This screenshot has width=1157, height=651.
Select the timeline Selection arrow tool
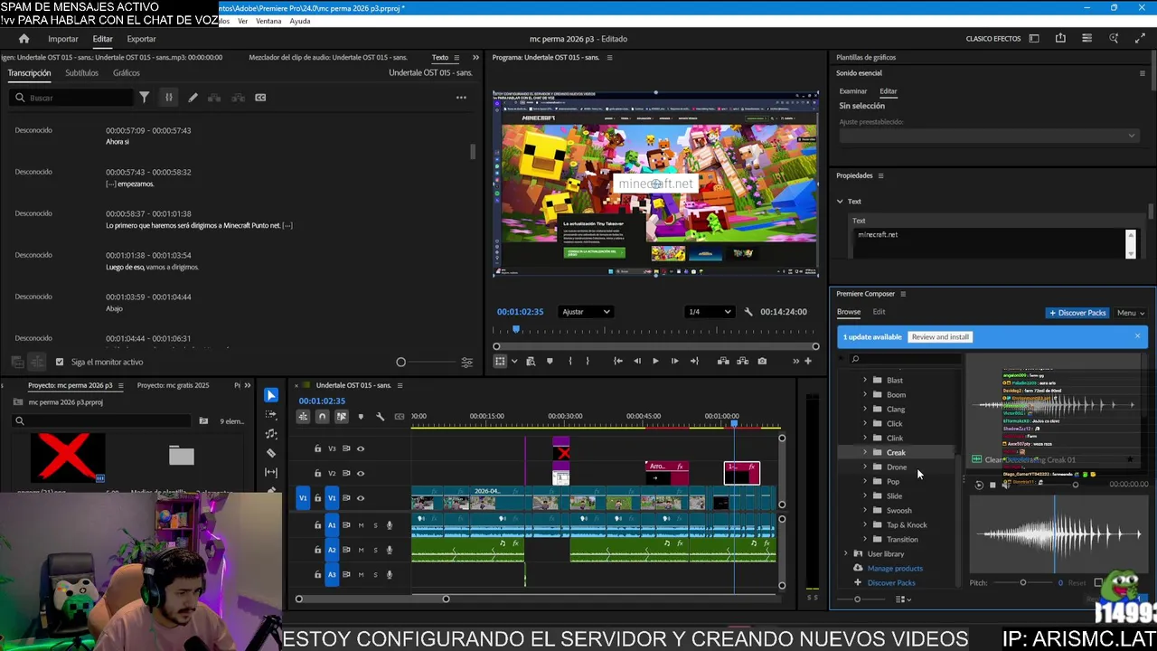click(271, 395)
